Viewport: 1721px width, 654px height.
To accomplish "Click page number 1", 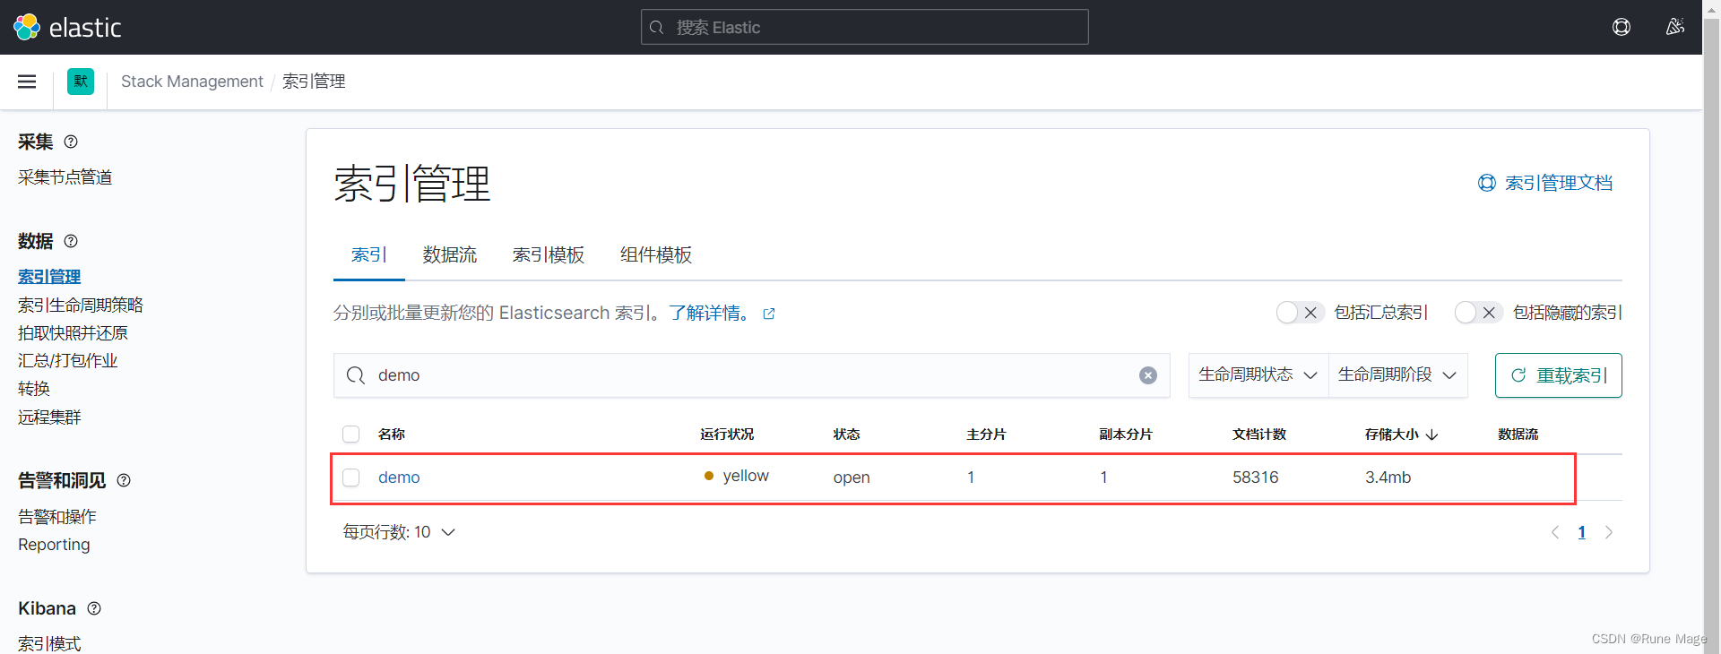I will (1582, 532).
